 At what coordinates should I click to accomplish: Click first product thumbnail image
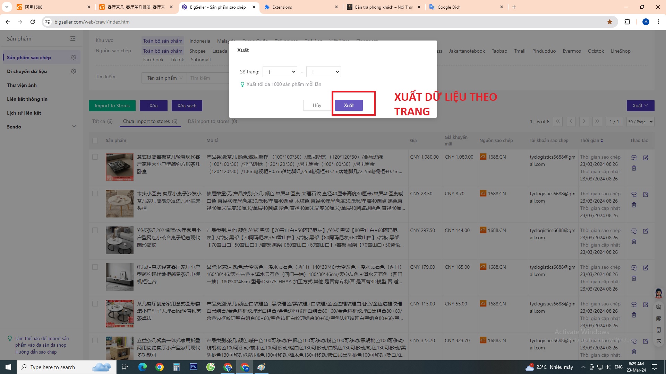(x=119, y=167)
